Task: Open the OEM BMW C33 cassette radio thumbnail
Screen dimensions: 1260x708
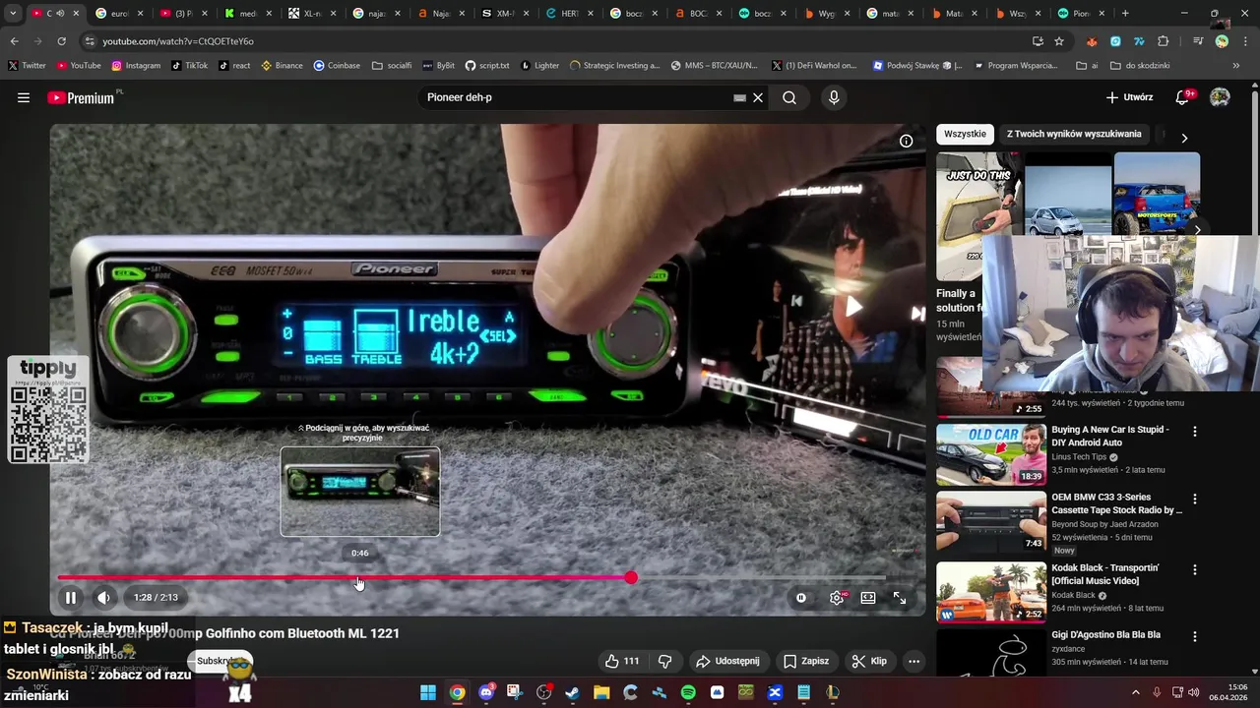Action: click(991, 521)
